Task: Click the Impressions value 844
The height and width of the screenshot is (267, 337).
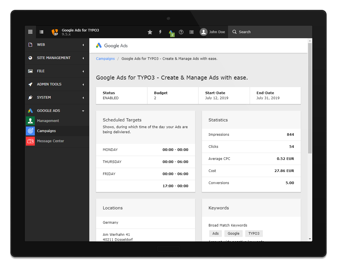Action: click(x=290, y=135)
